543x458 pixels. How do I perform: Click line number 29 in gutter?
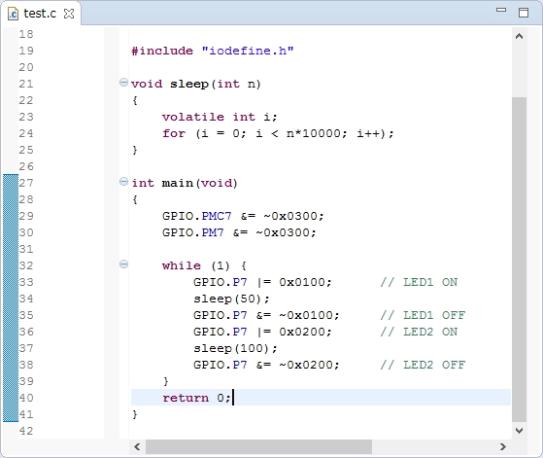(x=26, y=216)
